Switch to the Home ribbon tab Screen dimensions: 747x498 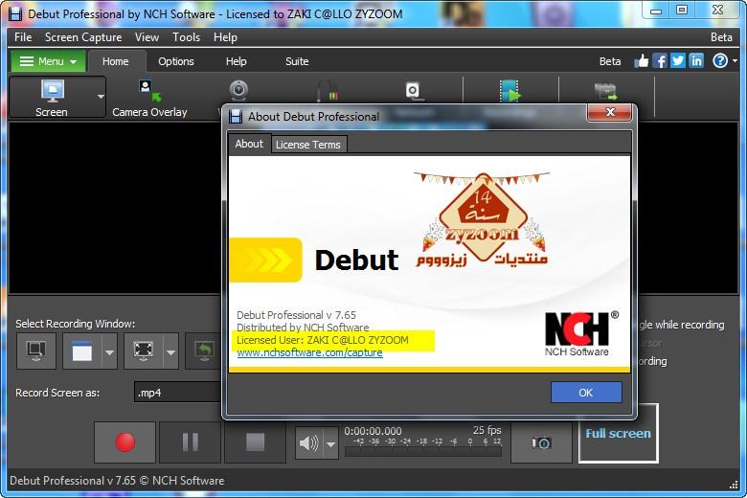(115, 61)
